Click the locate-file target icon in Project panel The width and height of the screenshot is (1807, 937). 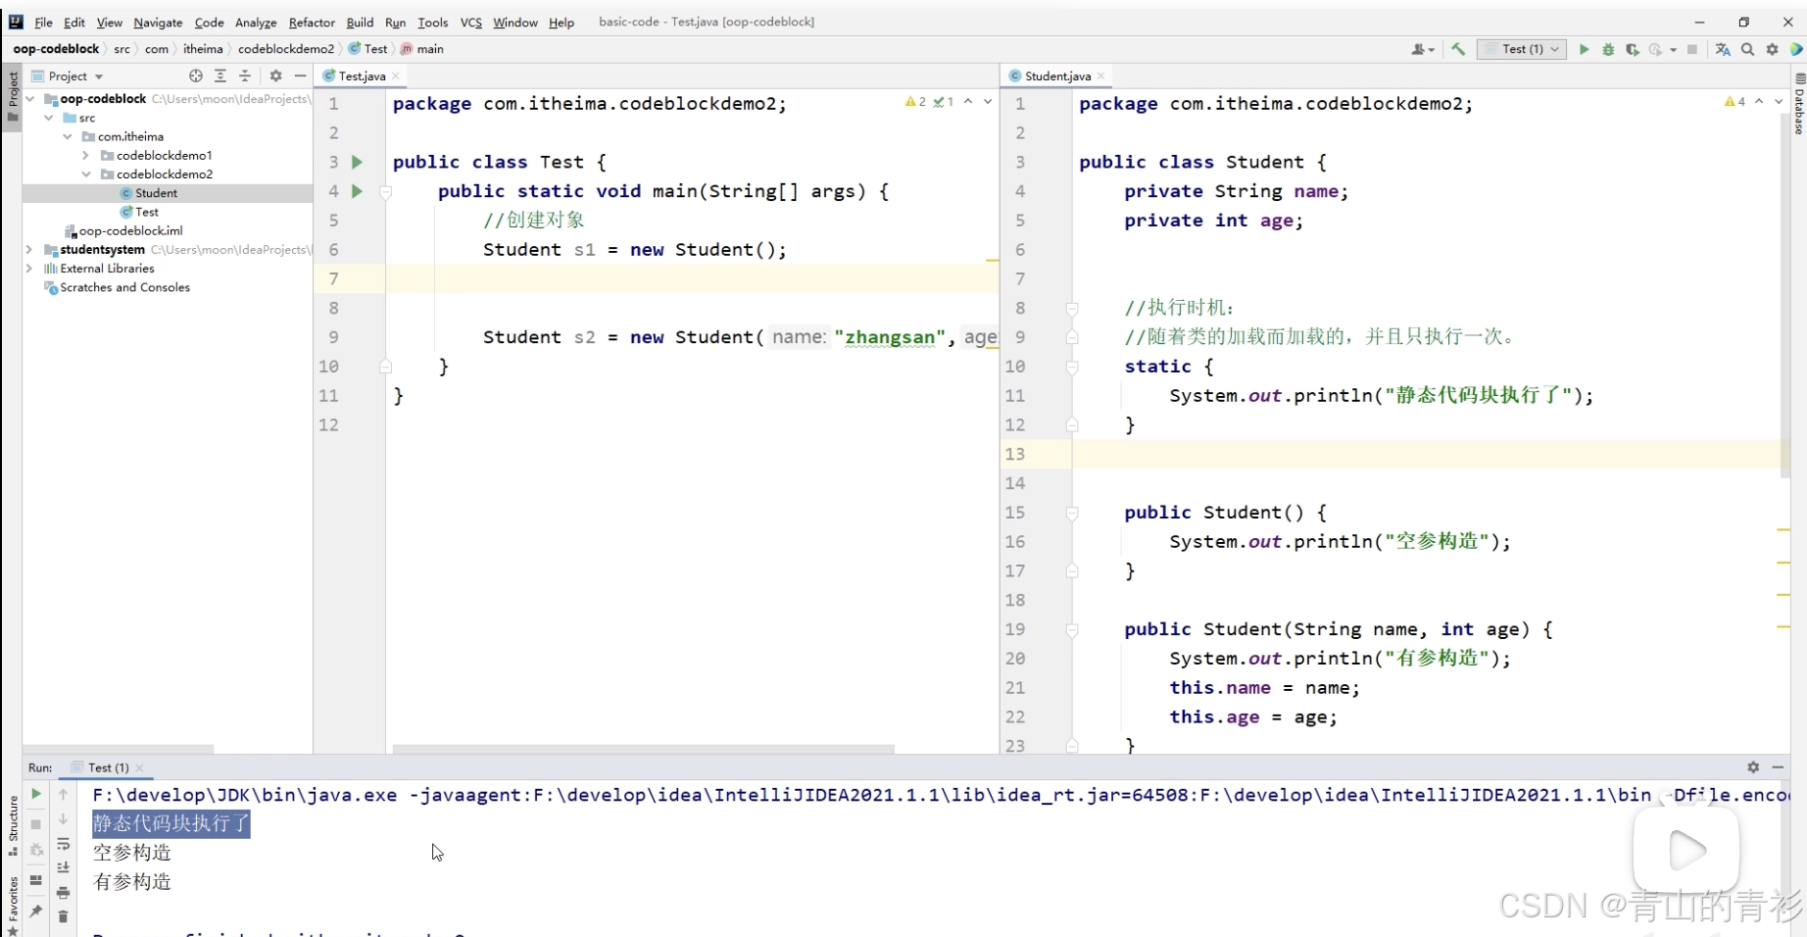196,75
